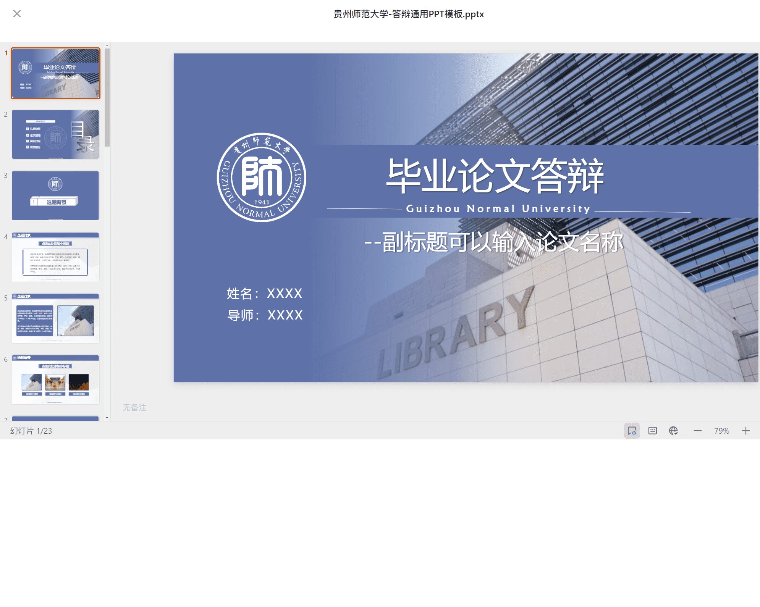
Task: Click the globe icon in the status bar
Action: [673, 431]
